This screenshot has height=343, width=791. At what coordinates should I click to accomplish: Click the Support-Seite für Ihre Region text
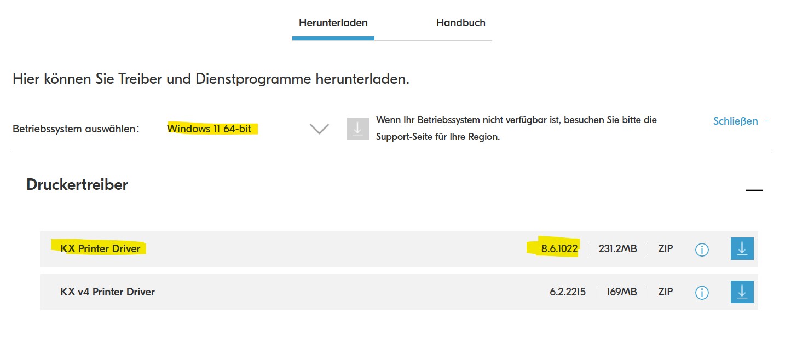(438, 137)
